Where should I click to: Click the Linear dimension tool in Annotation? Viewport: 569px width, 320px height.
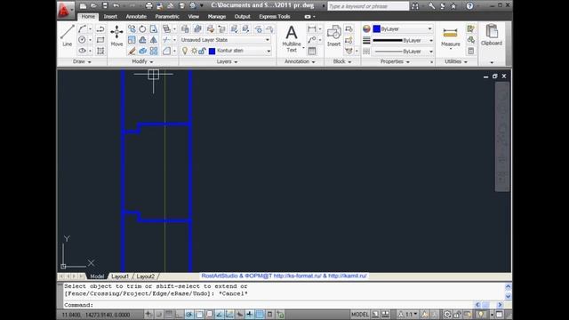click(x=312, y=28)
